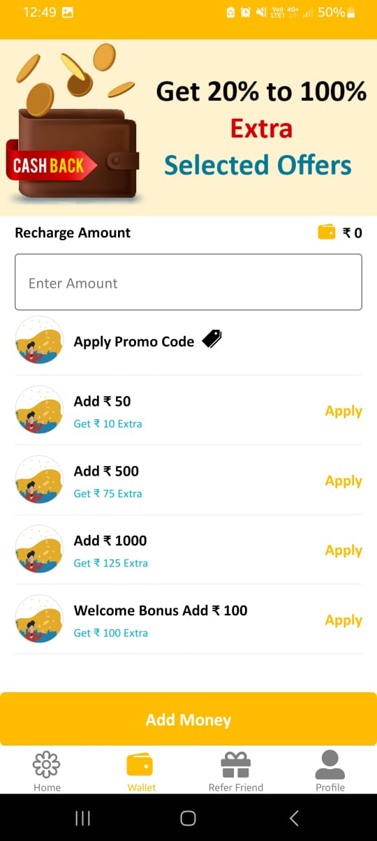Tap the Add Money button

[188, 719]
